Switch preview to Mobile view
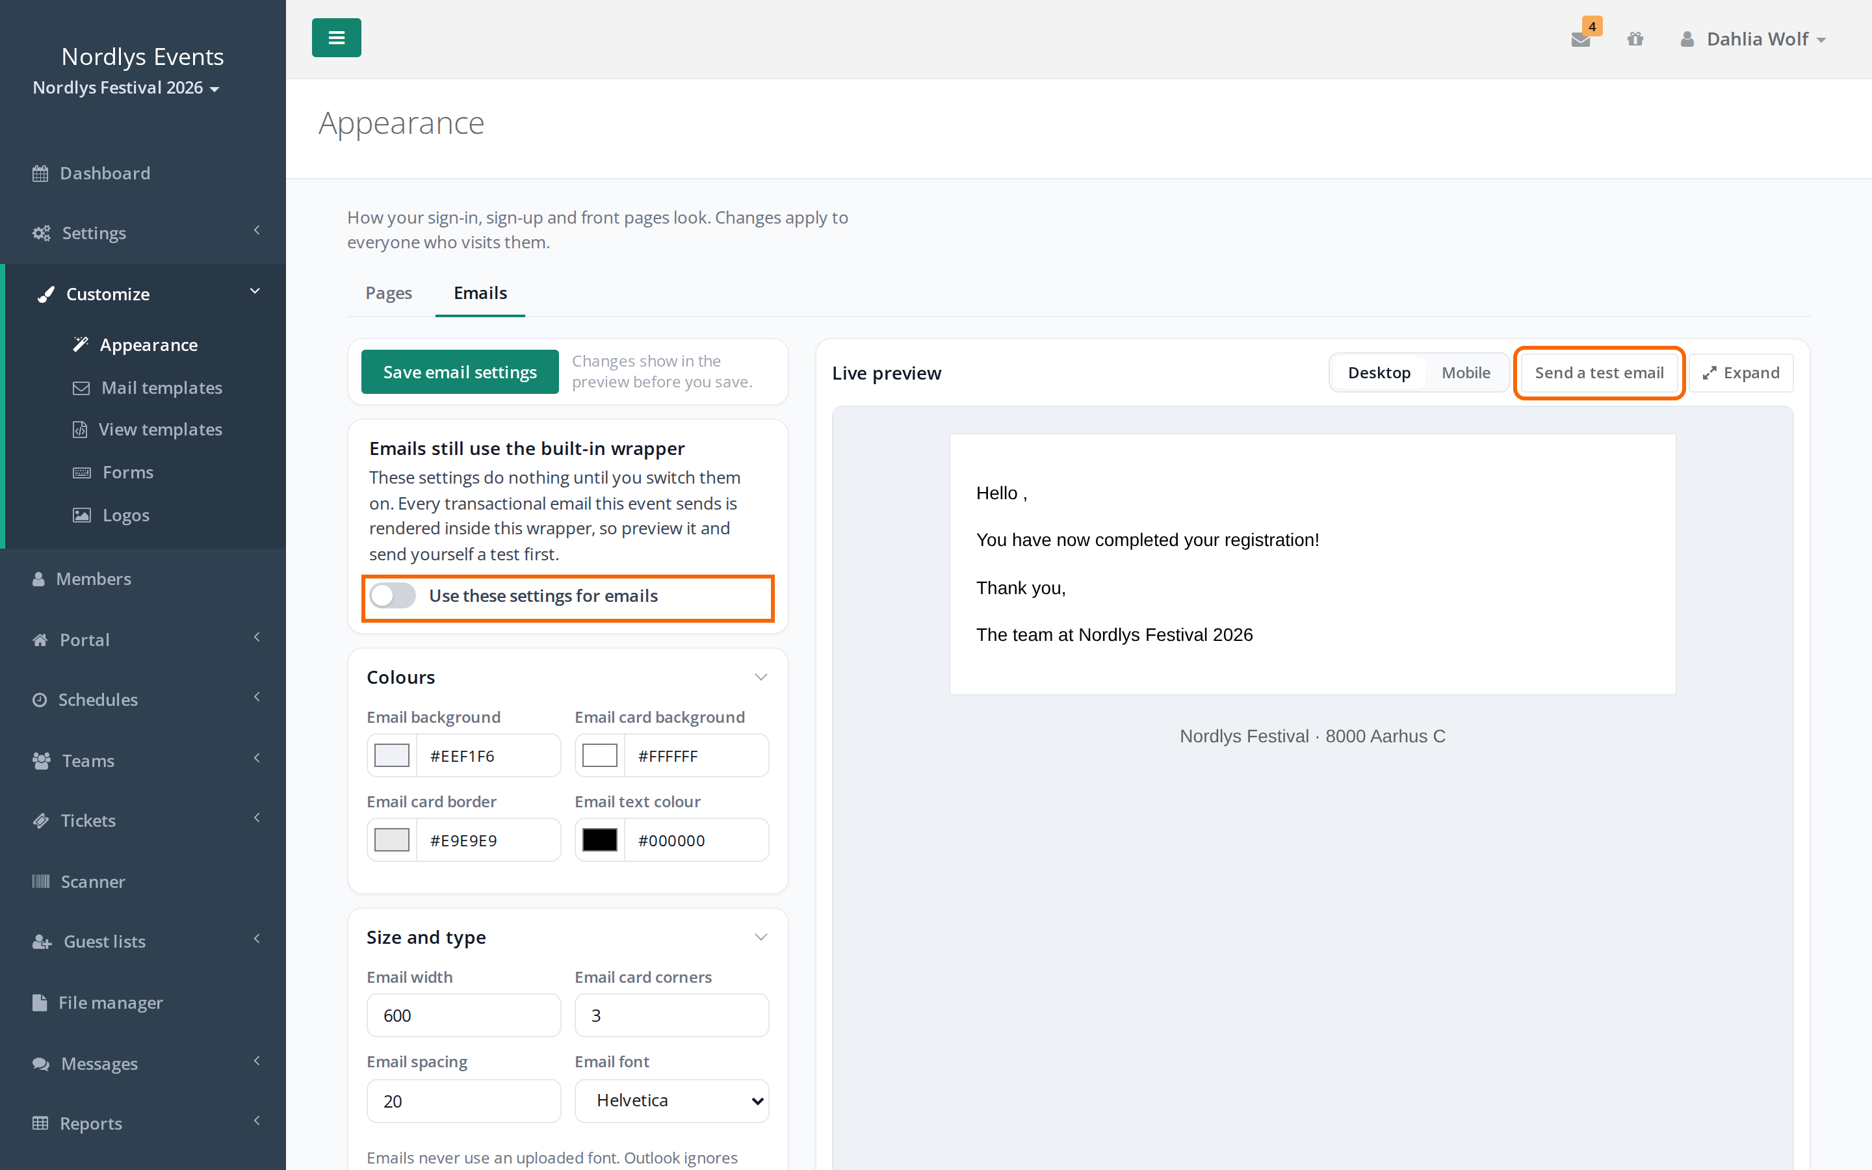 click(x=1465, y=373)
